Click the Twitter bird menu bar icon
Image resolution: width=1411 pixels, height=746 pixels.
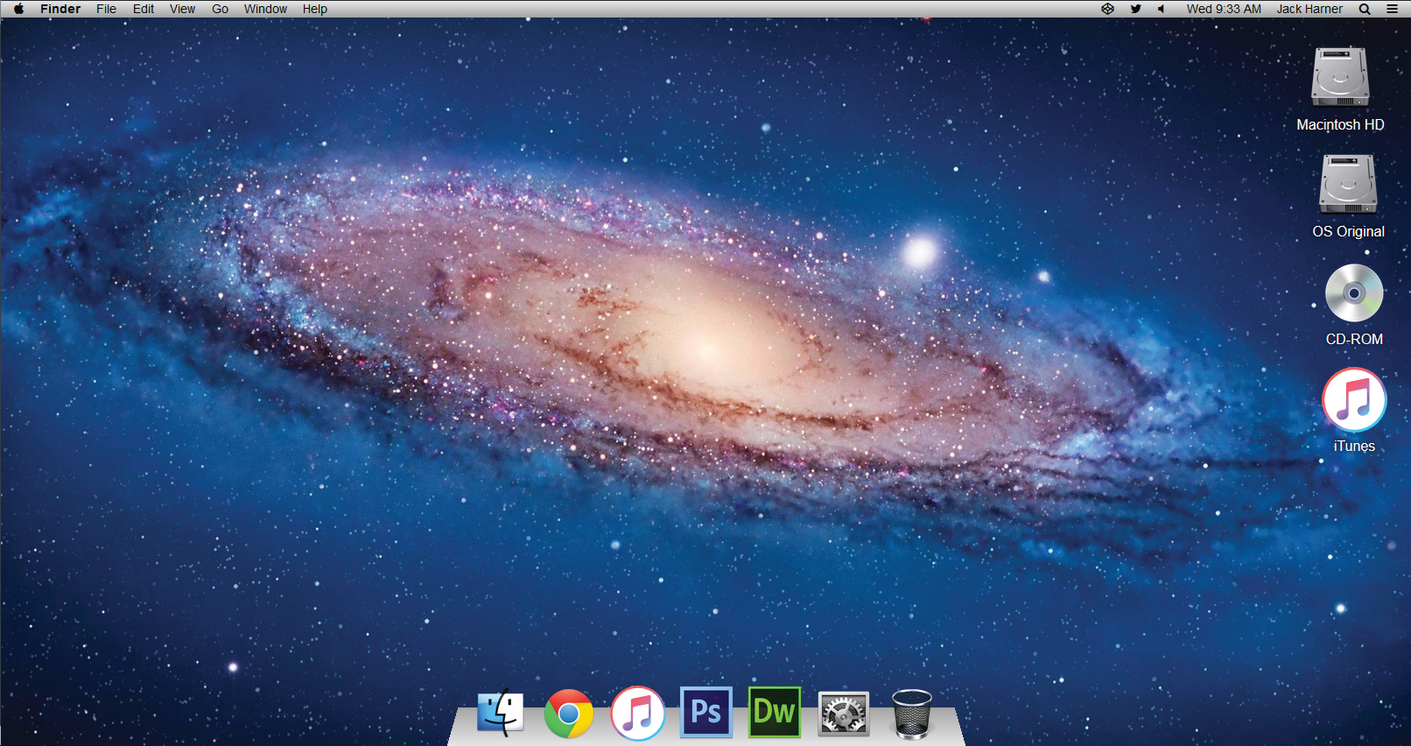tap(1135, 9)
